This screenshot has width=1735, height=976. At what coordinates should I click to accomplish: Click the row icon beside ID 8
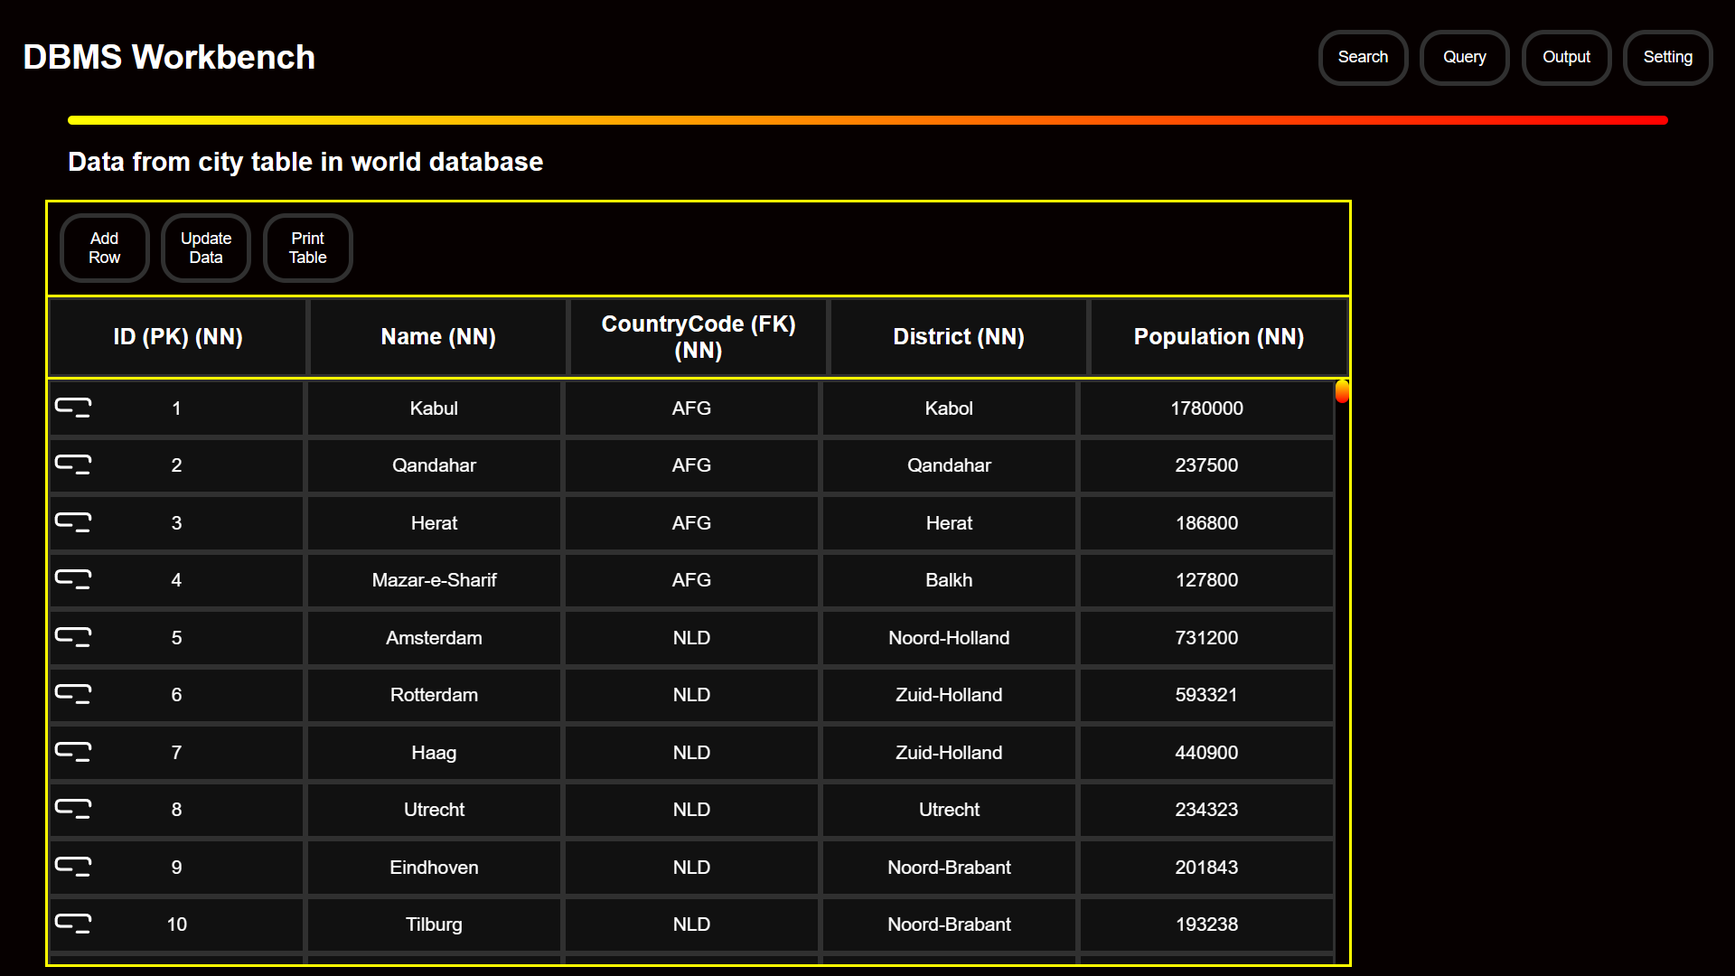(x=73, y=809)
